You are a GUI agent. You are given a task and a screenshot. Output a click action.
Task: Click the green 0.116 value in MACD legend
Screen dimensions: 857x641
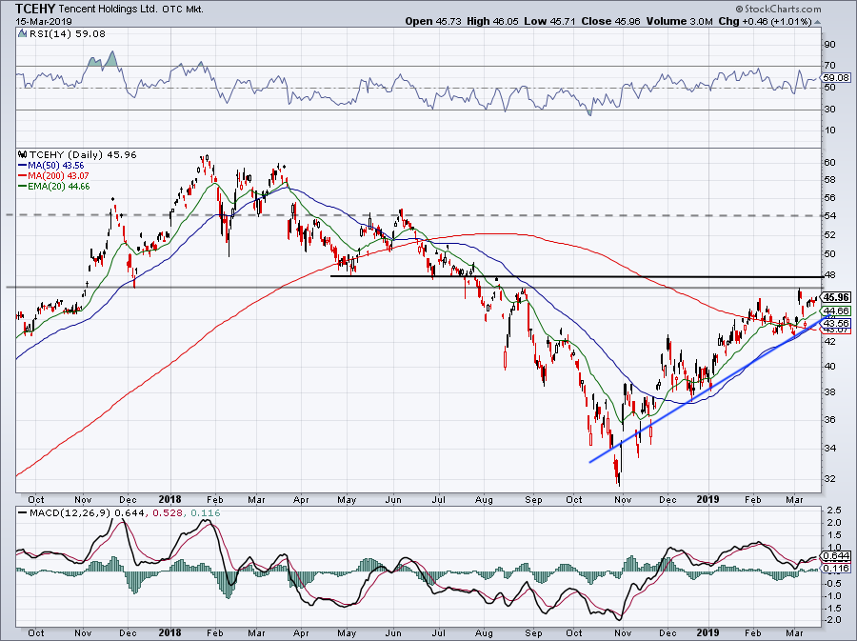tap(204, 513)
